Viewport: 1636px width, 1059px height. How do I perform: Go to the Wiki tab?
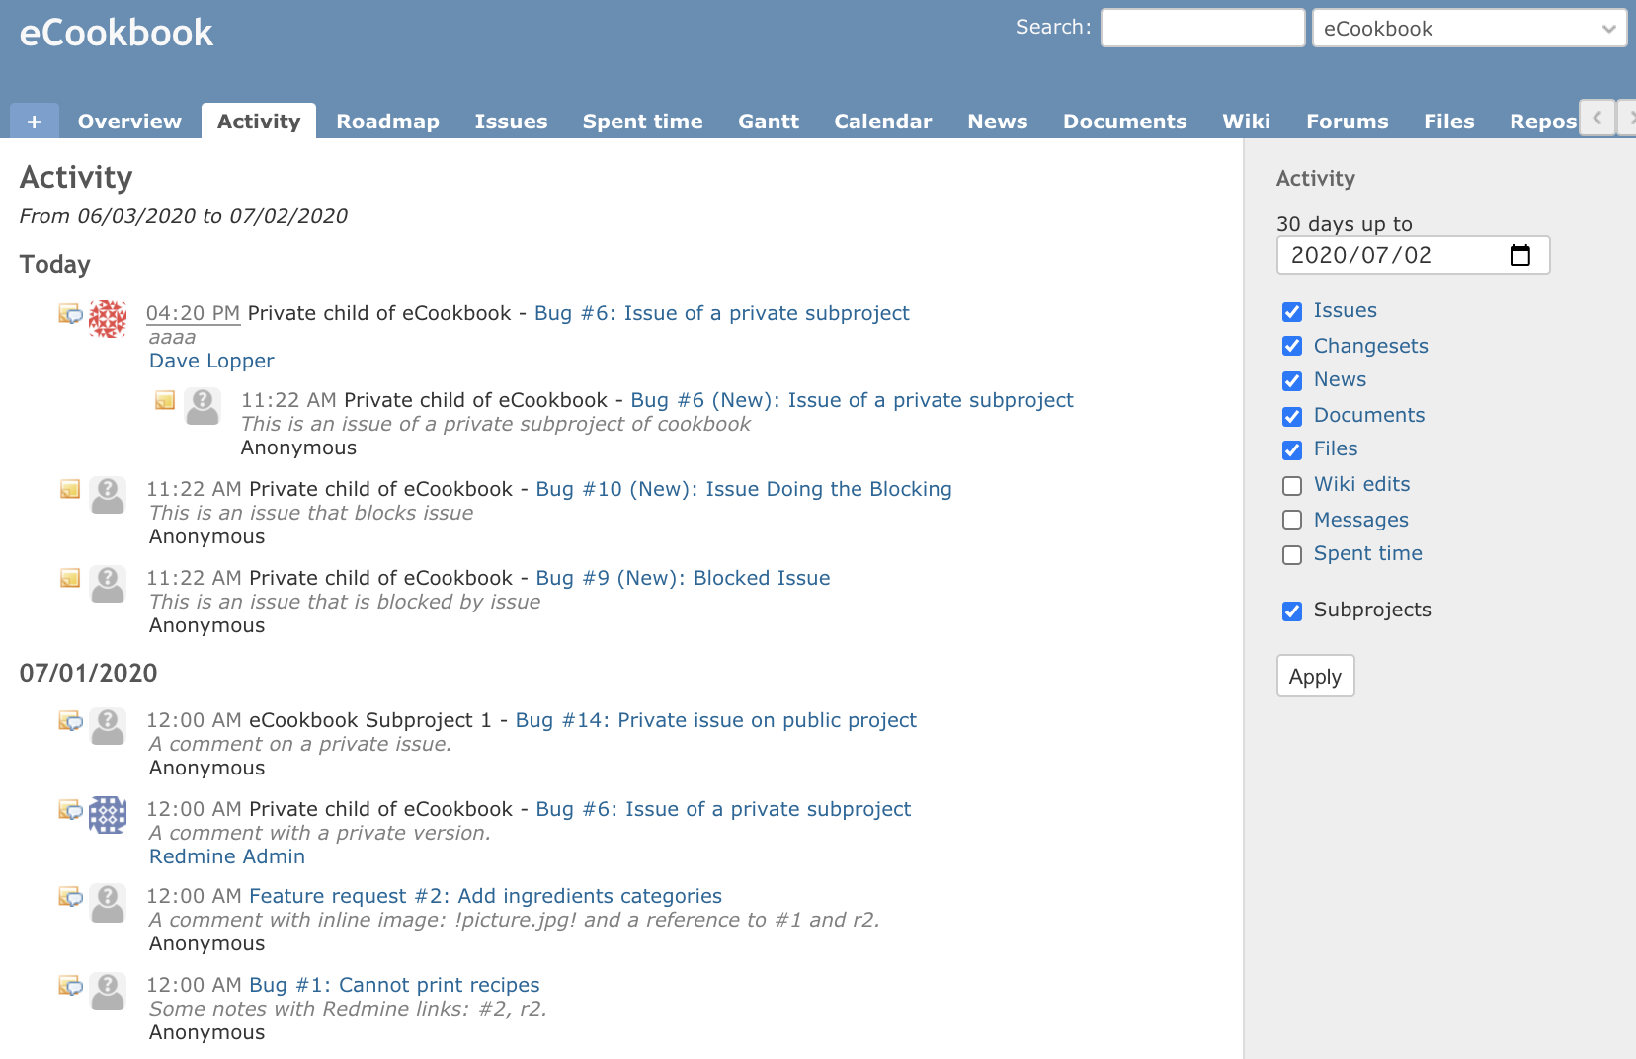point(1247,121)
